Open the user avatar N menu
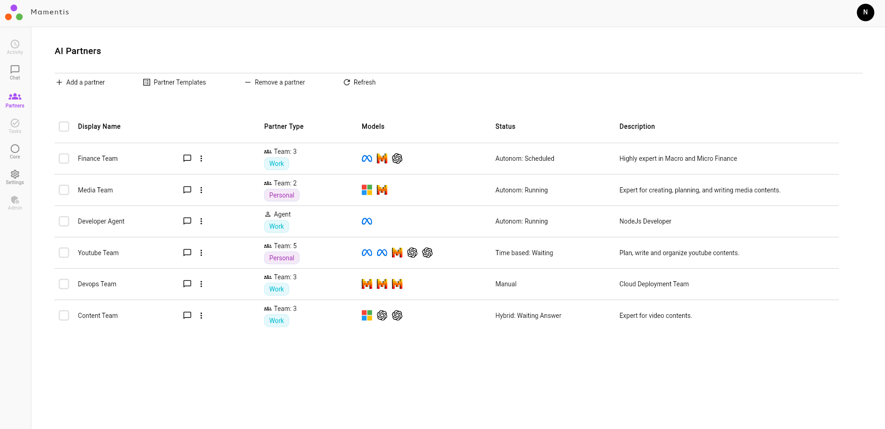The height and width of the screenshot is (429, 885). (x=865, y=13)
